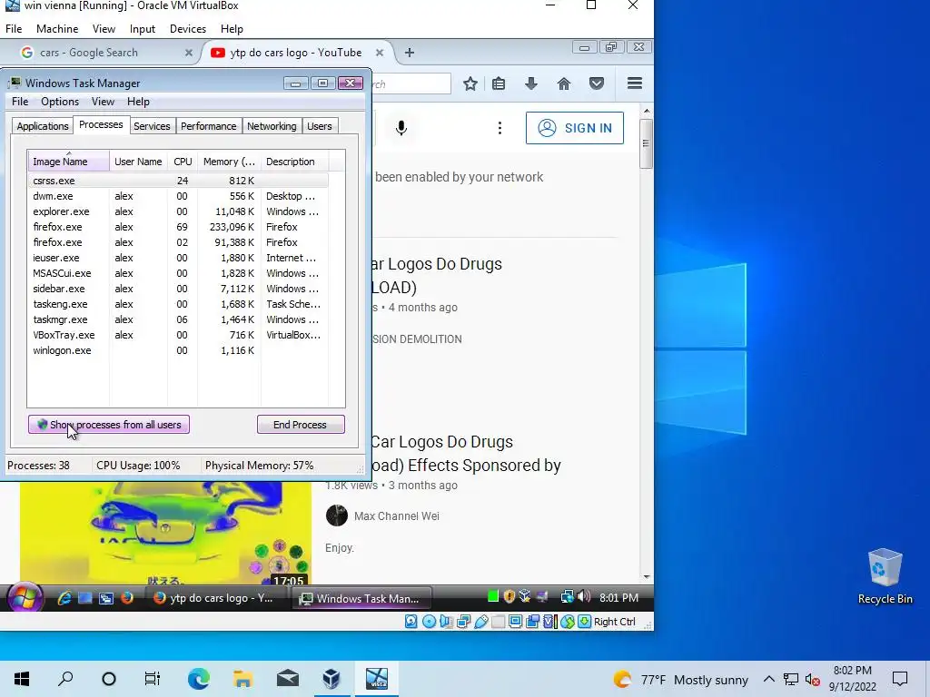Switch to Networking tab in Task Manager
This screenshot has width=930, height=697.
click(272, 126)
